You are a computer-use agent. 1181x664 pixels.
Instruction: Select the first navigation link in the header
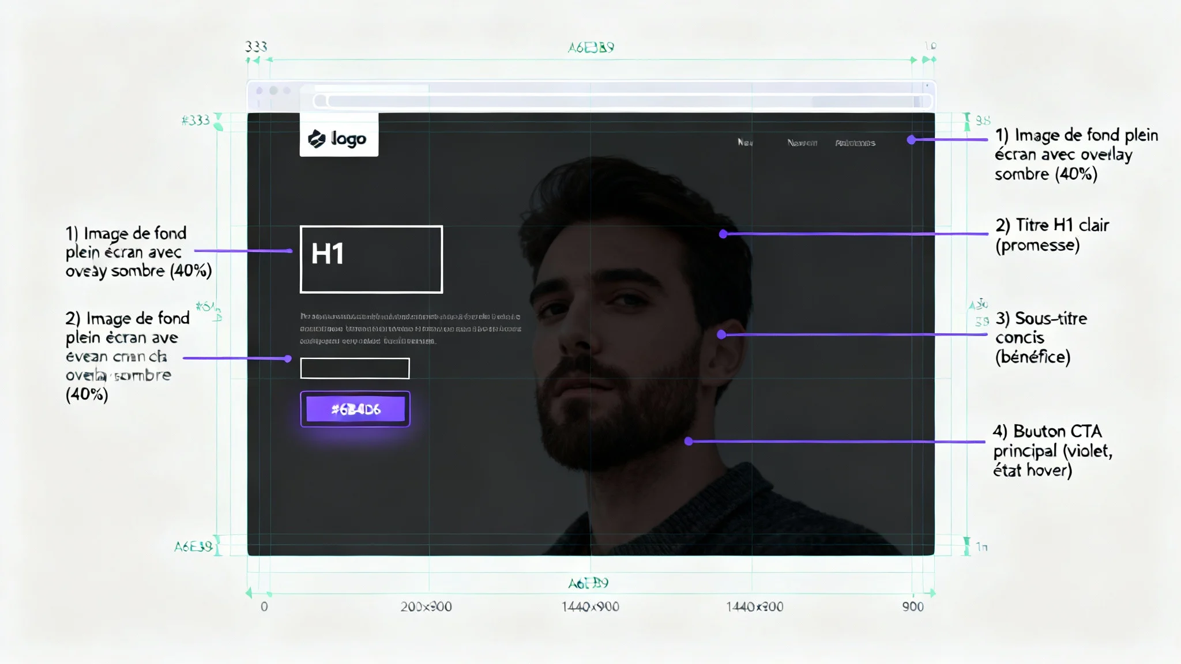[x=745, y=143]
